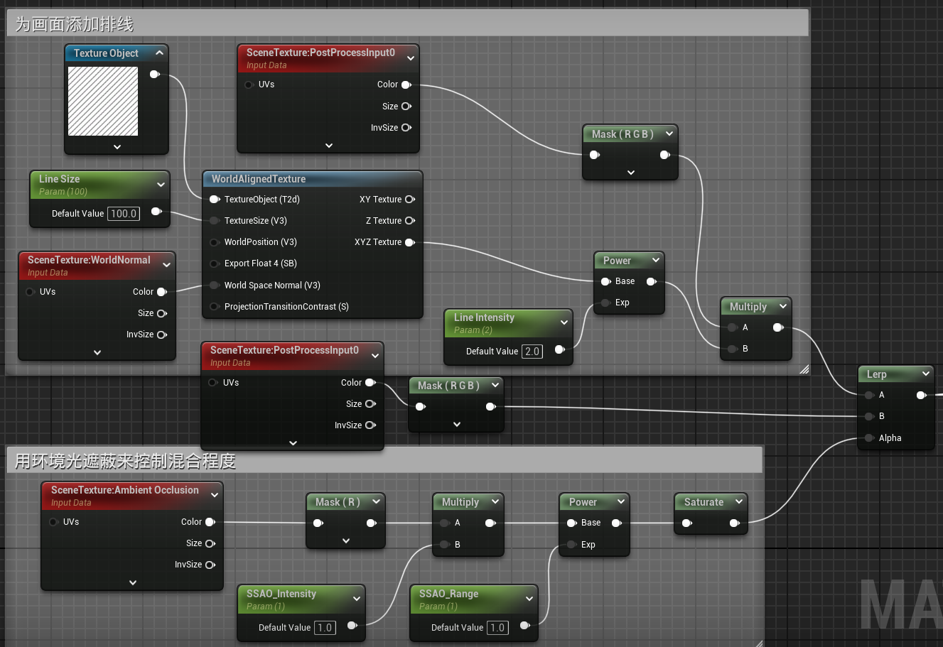Click the Line Size default value field
Screen dimensions: 943x647
click(124, 214)
